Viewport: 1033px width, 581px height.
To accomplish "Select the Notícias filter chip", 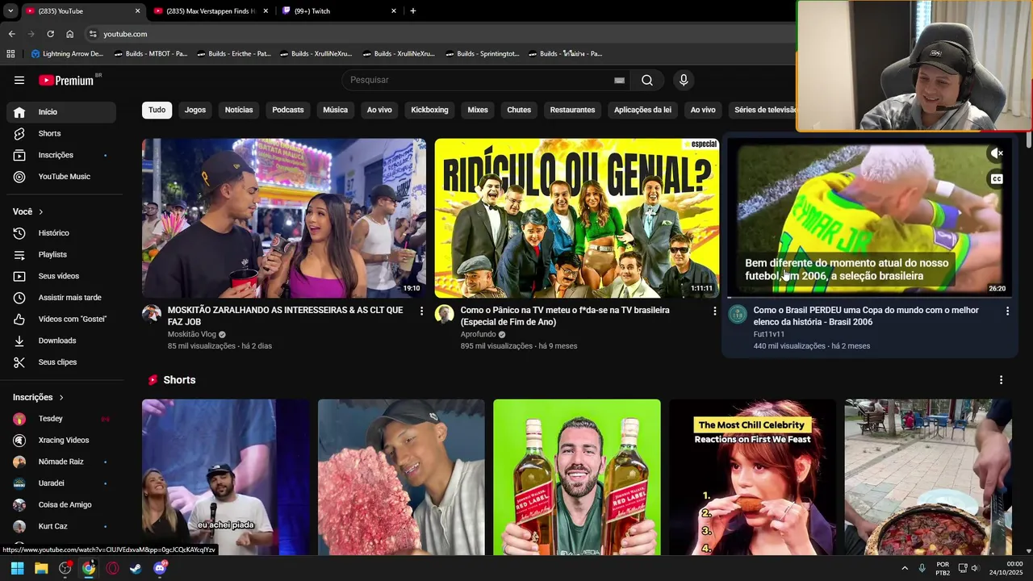I will pyautogui.click(x=239, y=110).
